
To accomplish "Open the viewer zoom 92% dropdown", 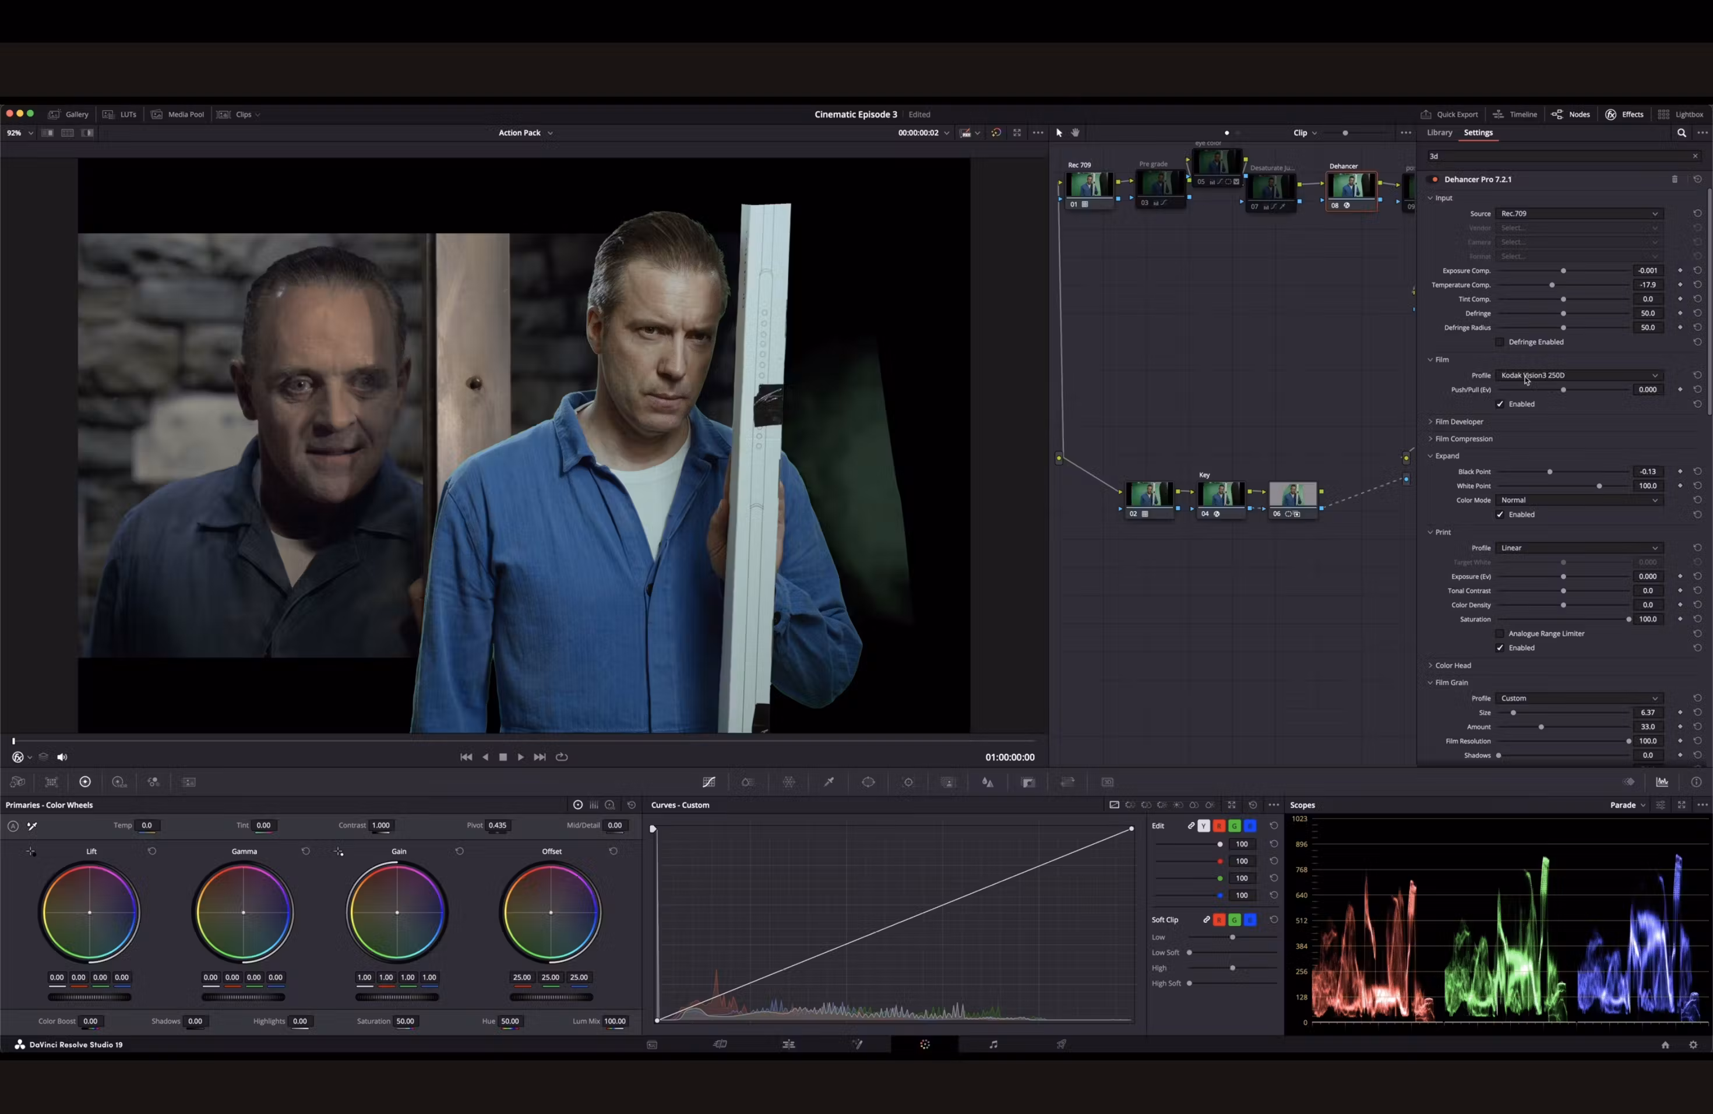I will tap(19, 133).
